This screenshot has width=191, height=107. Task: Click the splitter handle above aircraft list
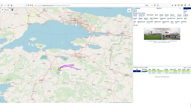135,66
